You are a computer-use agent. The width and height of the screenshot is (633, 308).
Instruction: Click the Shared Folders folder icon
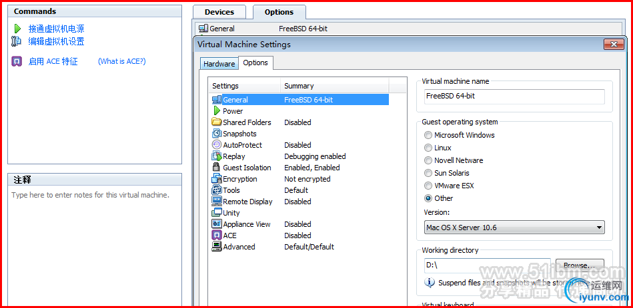(x=217, y=122)
